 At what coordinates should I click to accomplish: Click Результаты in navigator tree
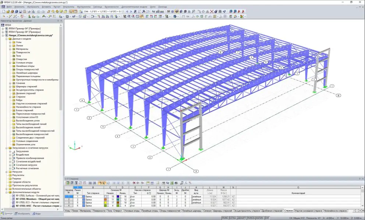[x=18, y=175]
